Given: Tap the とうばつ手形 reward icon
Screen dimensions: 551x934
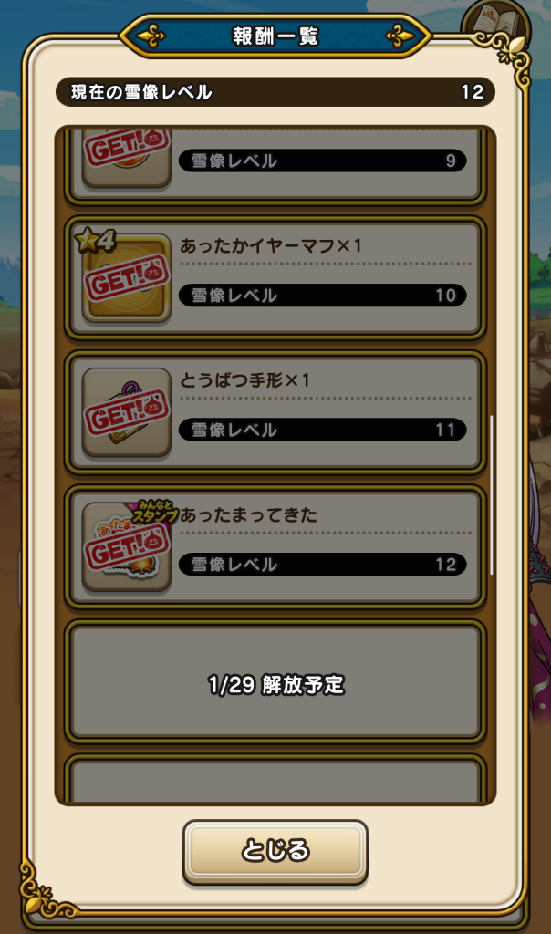Looking at the screenshot, I should (126, 413).
